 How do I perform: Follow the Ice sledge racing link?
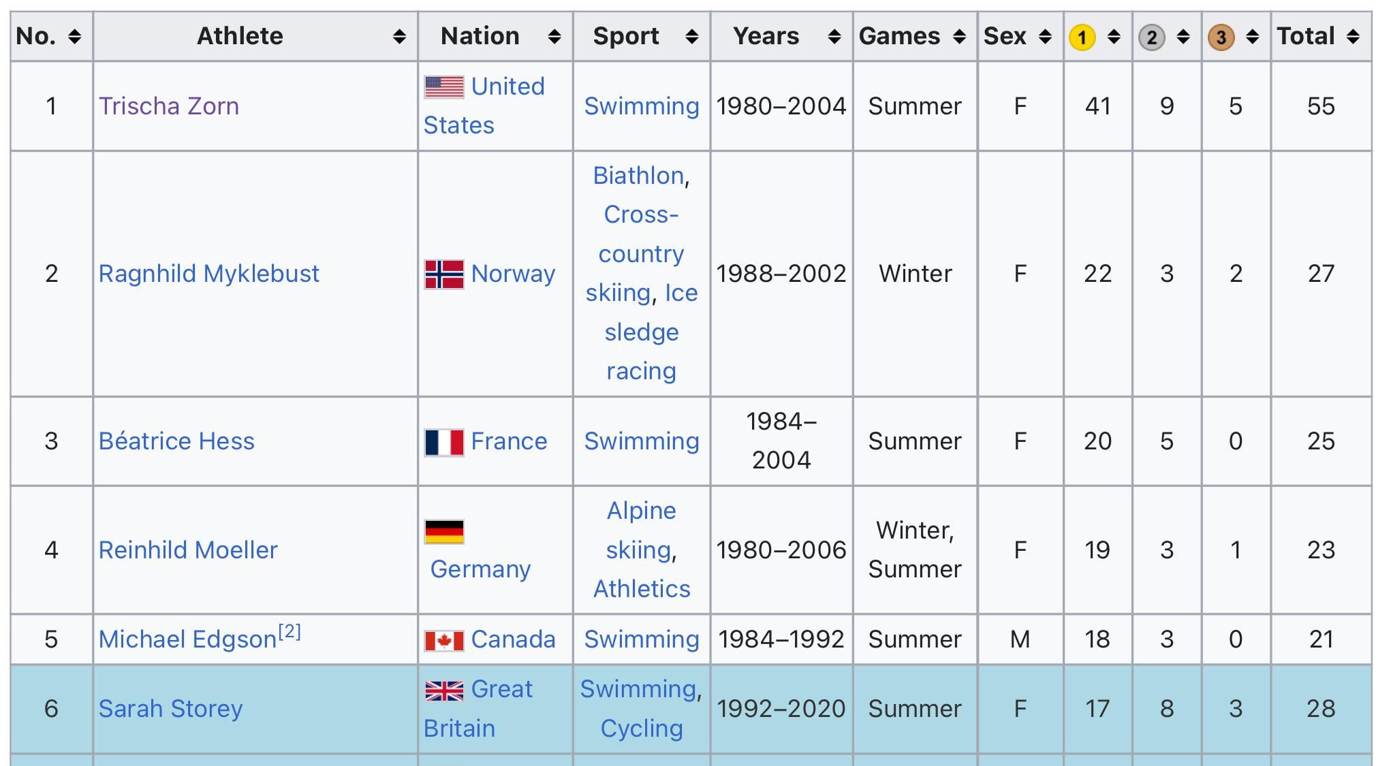pos(642,332)
